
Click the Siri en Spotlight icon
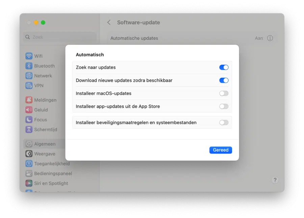click(29, 183)
